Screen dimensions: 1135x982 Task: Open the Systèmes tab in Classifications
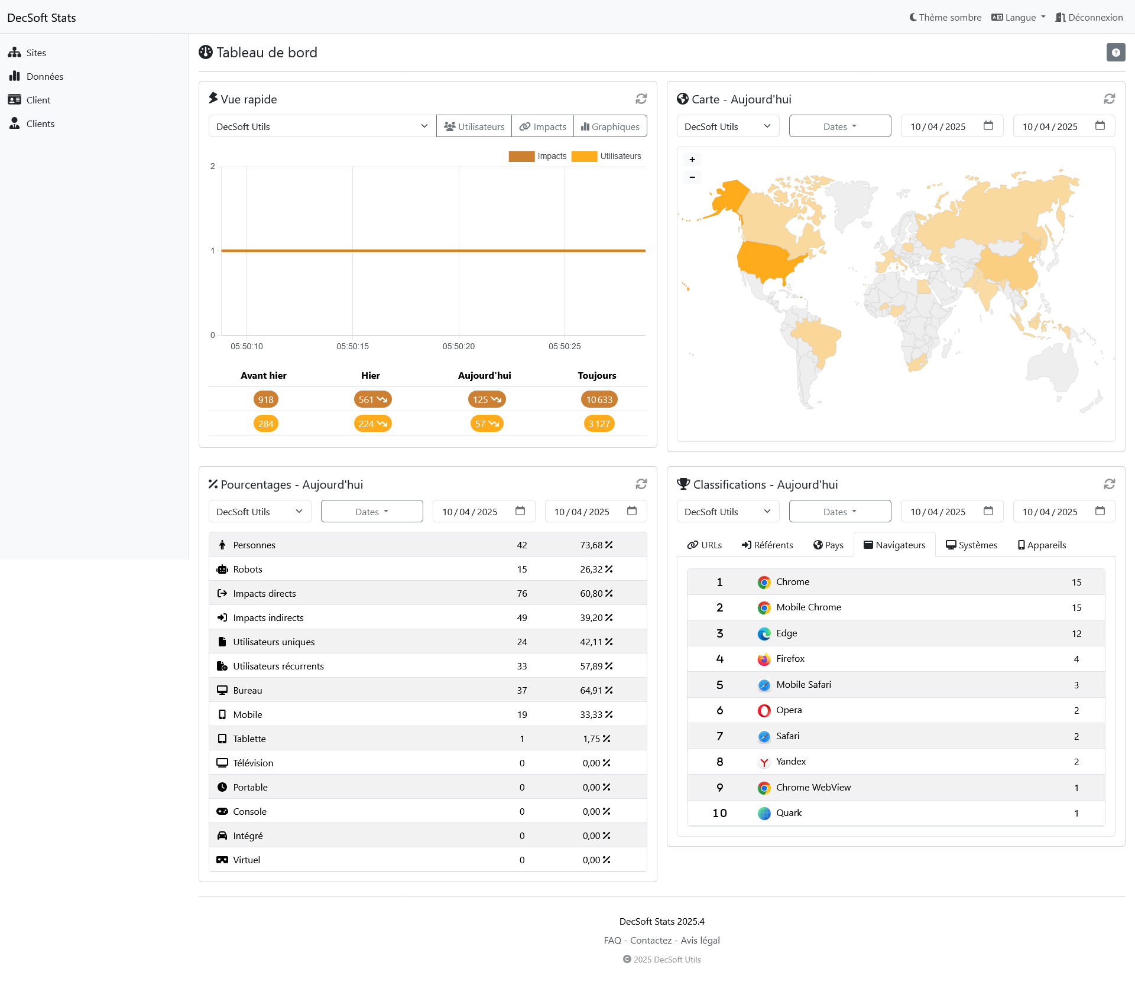pyautogui.click(x=971, y=544)
